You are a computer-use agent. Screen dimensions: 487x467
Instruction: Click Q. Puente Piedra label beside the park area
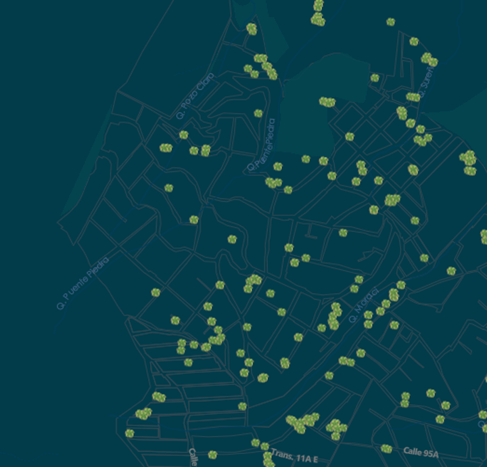[x=261, y=151]
